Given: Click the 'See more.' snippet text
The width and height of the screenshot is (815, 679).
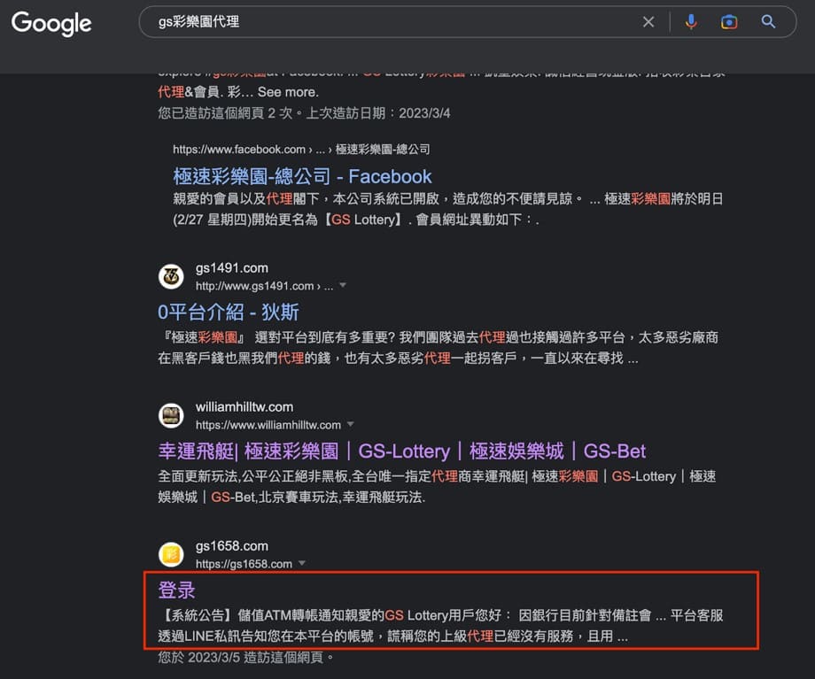Looking at the screenshot, I should (x=288, y=92).
